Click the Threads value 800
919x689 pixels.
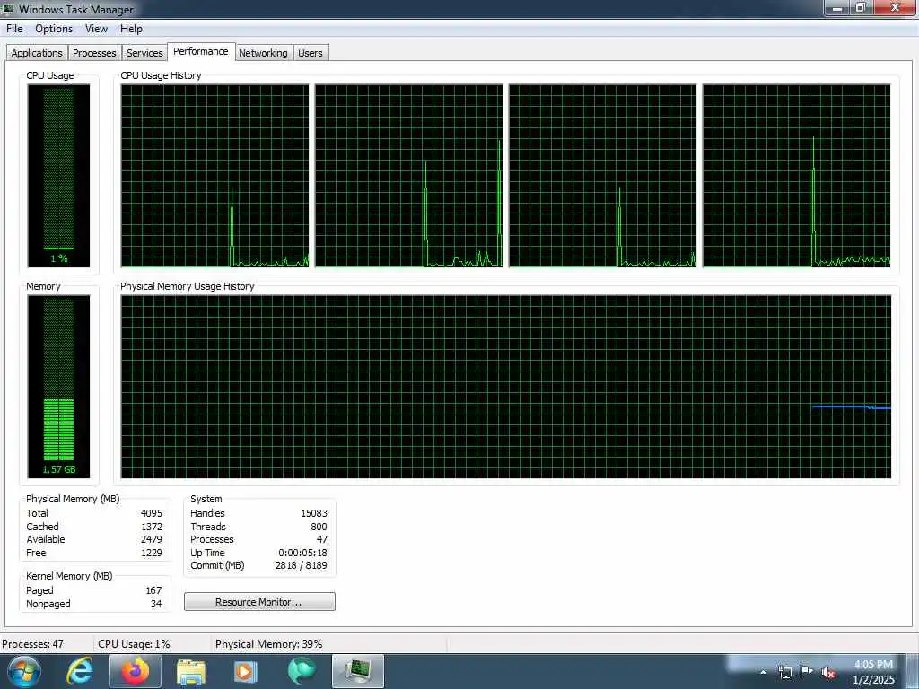(x=319, y=526)
